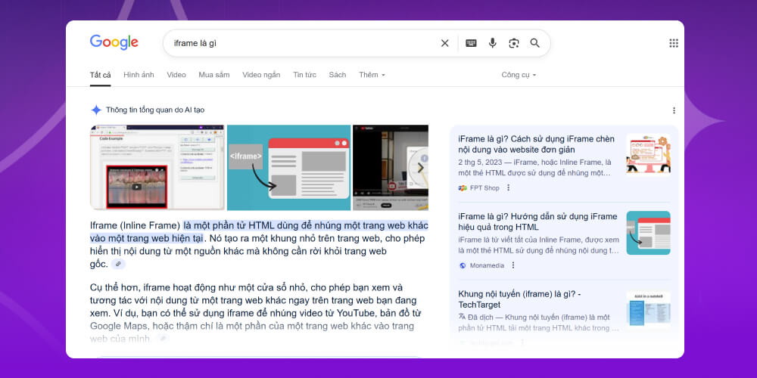Click the FPT Shop result thumbnail image
Image resolution: width=757 pixels, height=378 pixels.
click(x=649, y=155)
